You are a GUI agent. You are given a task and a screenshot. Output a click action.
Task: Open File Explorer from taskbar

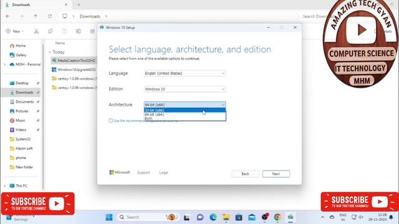coord(226,217)
